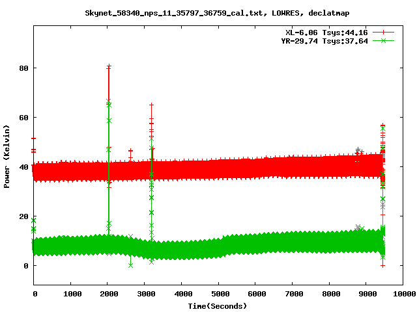
Task: Click the Time(Seconds) axis label
Action: click(x=218, y=306)
